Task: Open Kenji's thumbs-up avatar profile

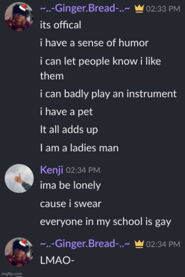Action: click(x=19, y=178)
